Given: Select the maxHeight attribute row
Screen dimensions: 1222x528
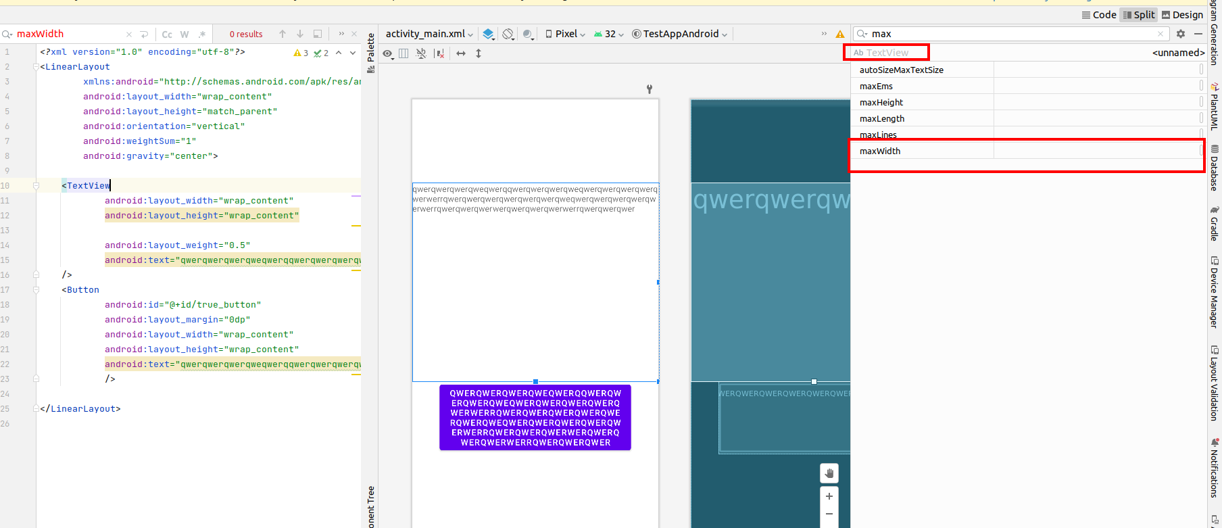Looking at the screenshot, I should pos(1027,102).
